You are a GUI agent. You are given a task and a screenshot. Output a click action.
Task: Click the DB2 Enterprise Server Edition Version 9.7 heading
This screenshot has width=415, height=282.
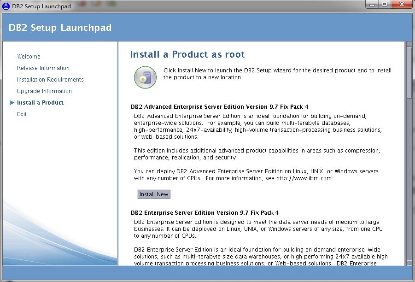click(x=205, y=212)
